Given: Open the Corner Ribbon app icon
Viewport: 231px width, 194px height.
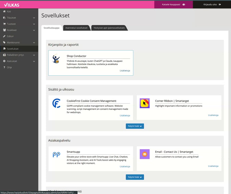Looking at the screenshot, I should click(x=145, y=103).
